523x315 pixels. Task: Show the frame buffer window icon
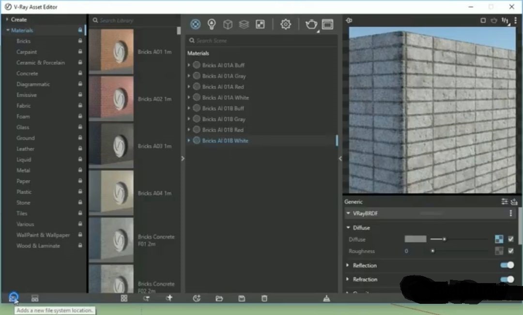(x=327, y=24)
